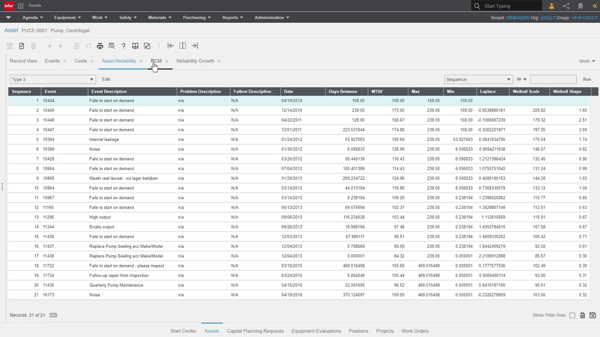This screenshot has height=337, width=600.
Task: Save the grid layout with the disk icon
Action: [x=593, y=315]
